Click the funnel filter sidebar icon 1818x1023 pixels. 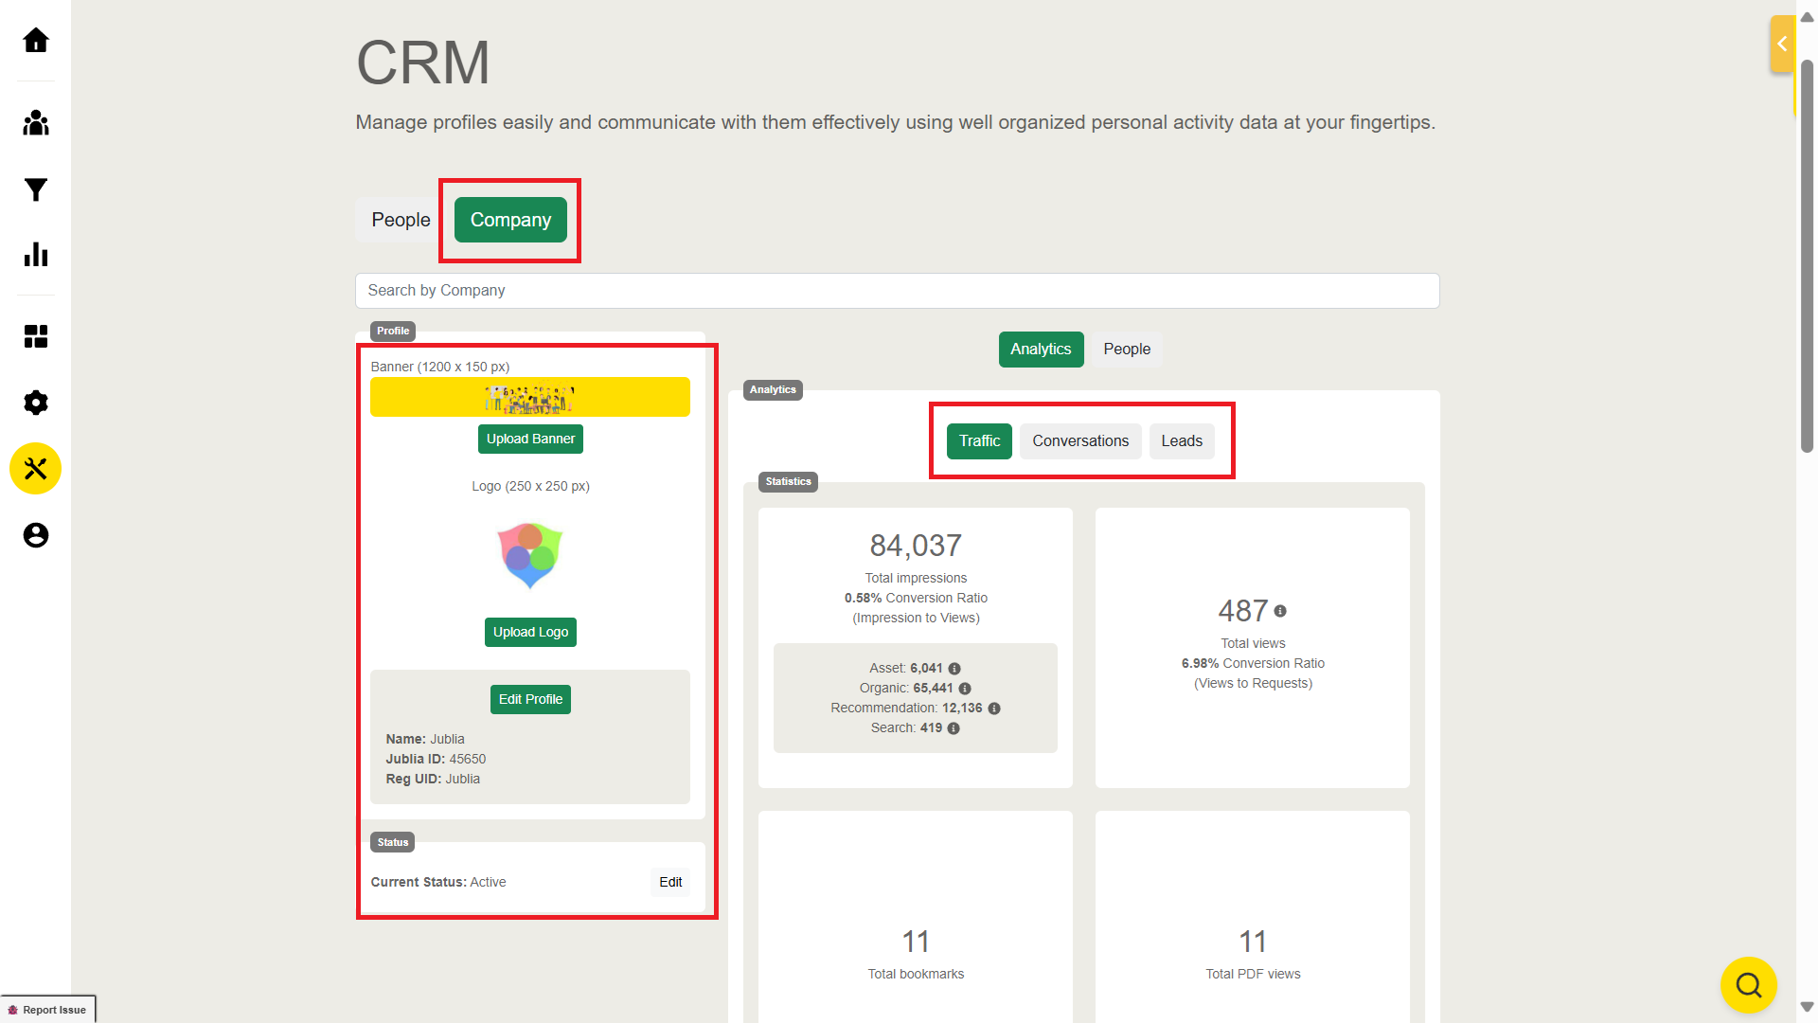pyautogui.click(x=36, y=190)
